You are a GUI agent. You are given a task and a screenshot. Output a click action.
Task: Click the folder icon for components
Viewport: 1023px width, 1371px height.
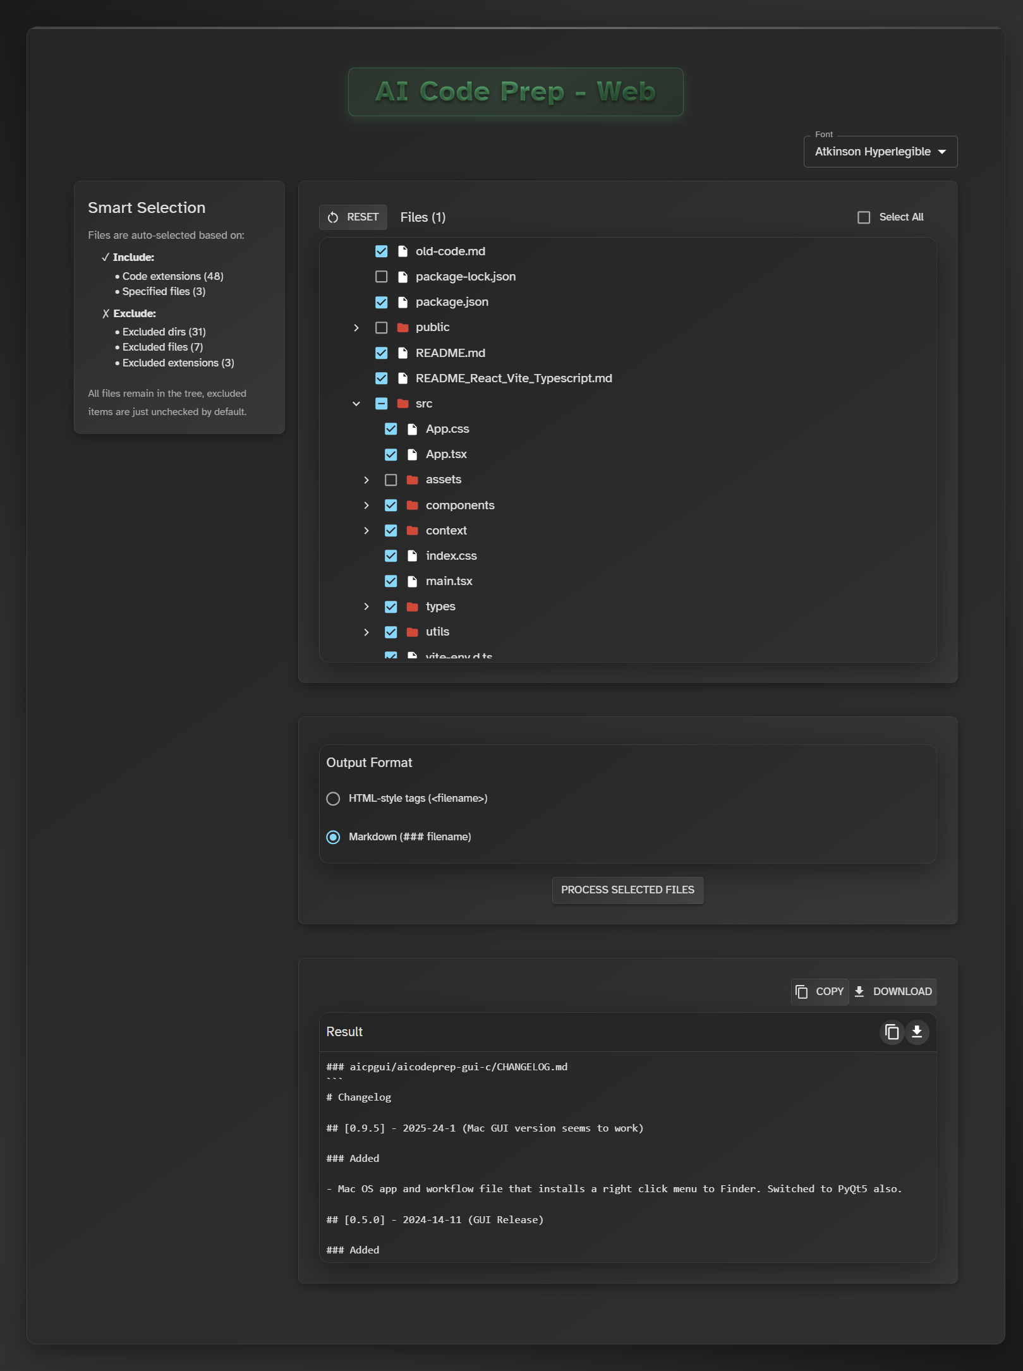(412, 505)
